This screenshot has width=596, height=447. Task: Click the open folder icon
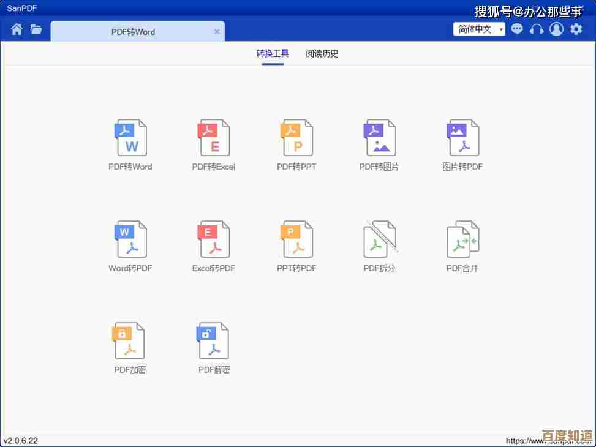click(36, 29)
